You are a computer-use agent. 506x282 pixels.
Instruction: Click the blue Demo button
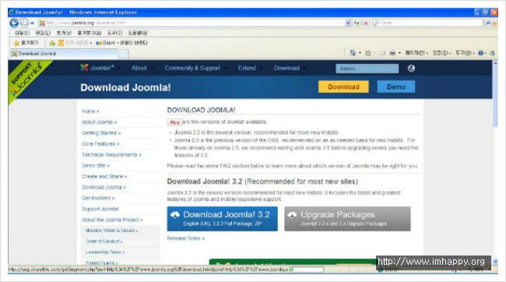coord(396,87)
